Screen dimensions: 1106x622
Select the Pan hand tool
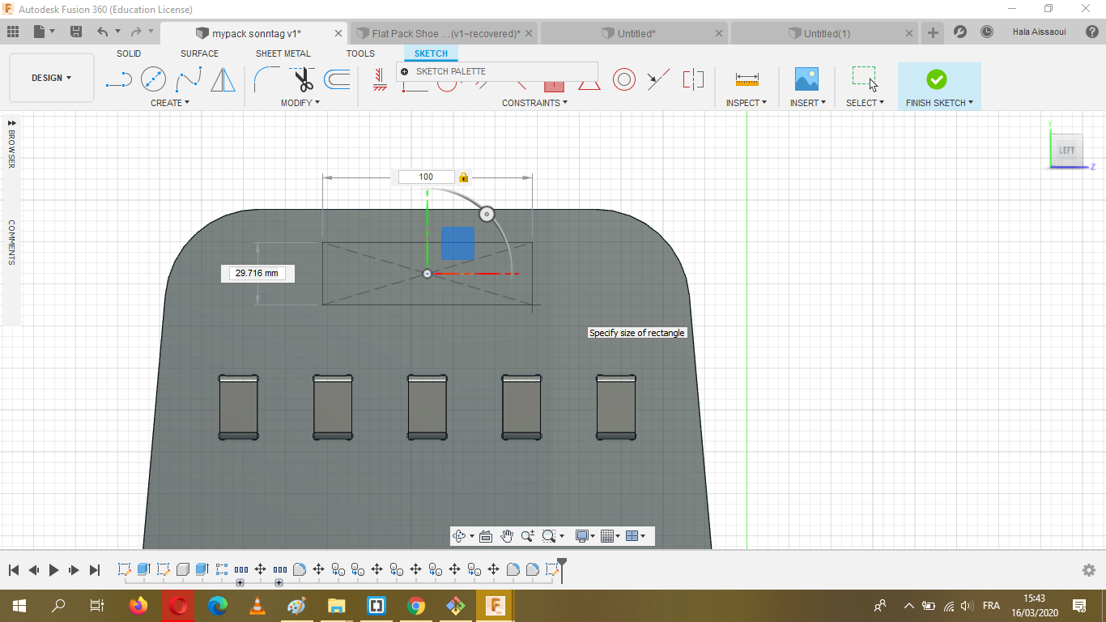point(507,536)
